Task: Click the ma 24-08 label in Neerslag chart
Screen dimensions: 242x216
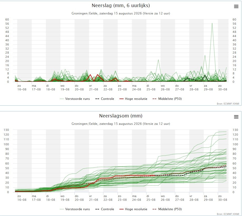Action: (x=137, y=88)
